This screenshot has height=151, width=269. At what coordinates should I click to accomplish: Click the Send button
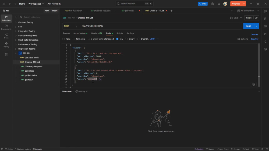(248, 26)
